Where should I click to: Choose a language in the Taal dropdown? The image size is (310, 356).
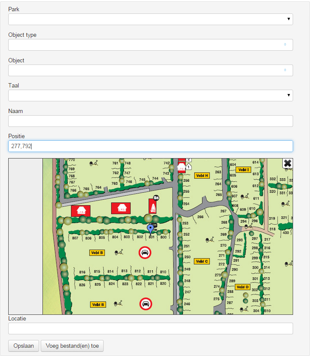pyautogui.click(x=150, y=95)
